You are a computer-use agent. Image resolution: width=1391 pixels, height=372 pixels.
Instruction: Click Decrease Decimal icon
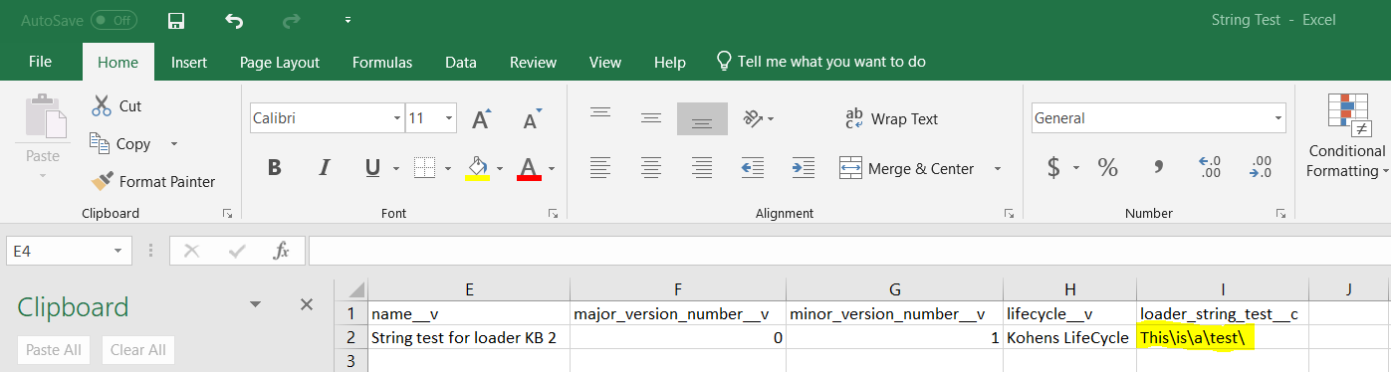(1261, 167)
